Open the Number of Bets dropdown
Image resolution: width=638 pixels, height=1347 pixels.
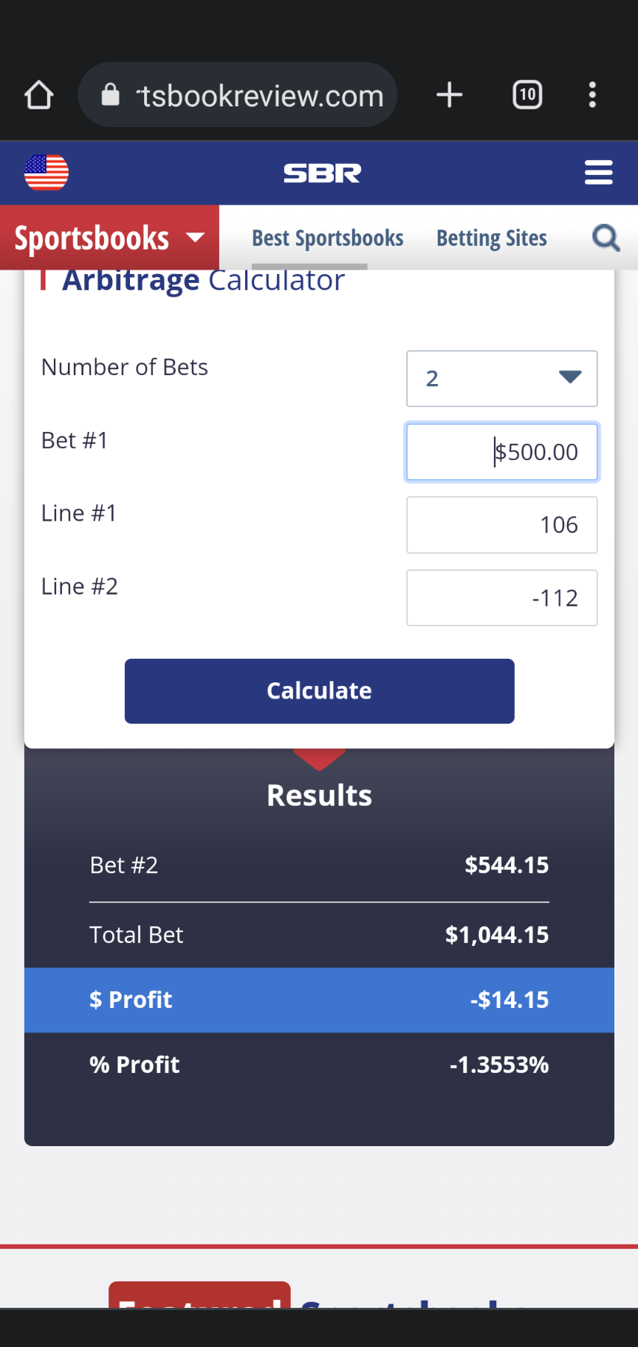[502, 378]
